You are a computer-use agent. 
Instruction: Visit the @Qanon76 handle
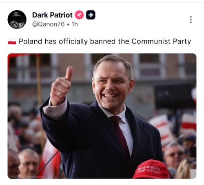tap(49, 24)
